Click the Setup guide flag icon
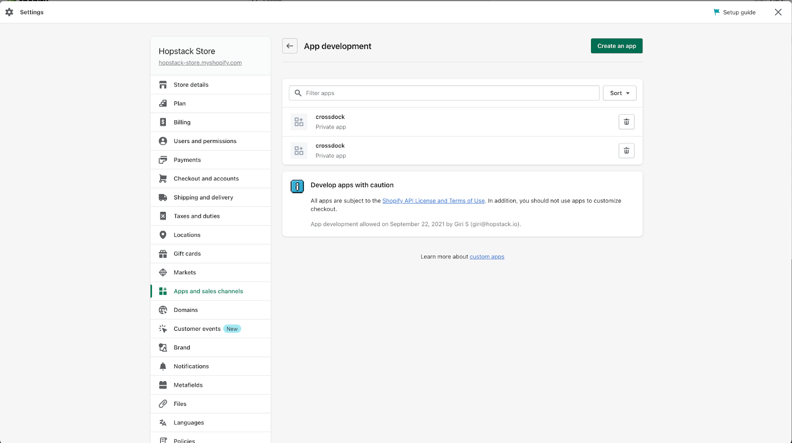This screenshot has height=443, width=792. coord(716,12)
